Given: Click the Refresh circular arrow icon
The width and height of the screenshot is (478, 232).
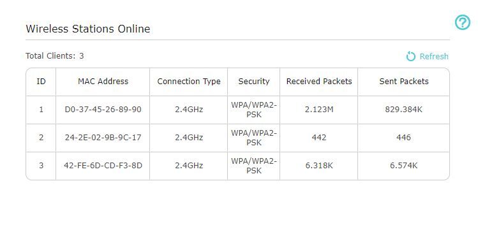Looking at the screenshot, I should [x=410, y=56].
